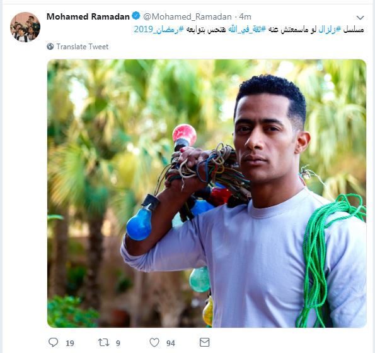Image resolution: width=375 pixels, height=353 pixels.
Task: Open the @Mohamed_Ramadan handle link
Action: click(x=188, y=16)
